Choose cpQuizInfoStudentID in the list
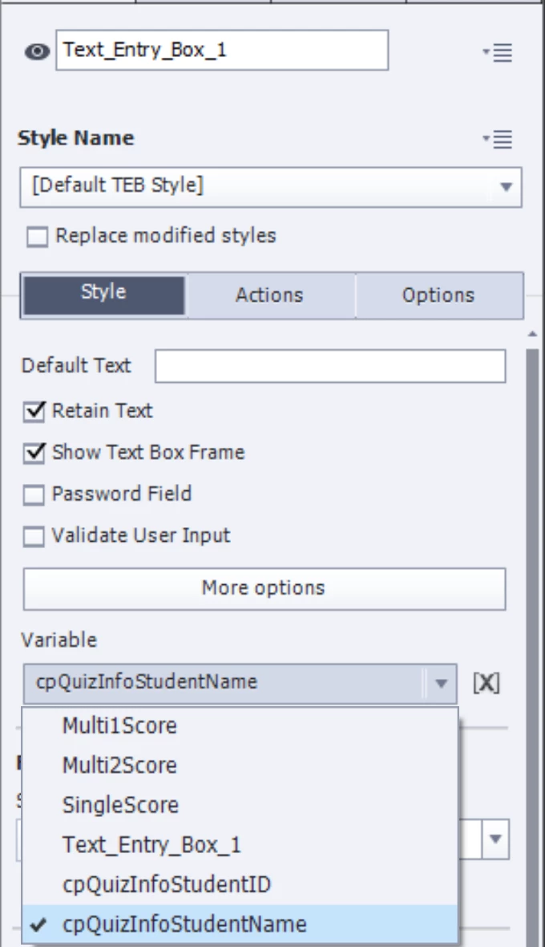Viewport: 545px width, 947px height. coord(167,884)
